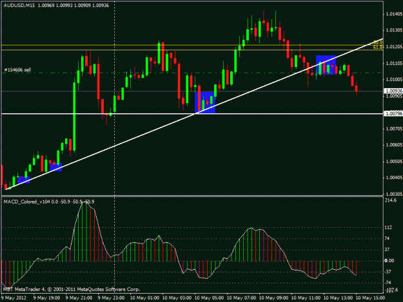The width and height of the screenshot is (403, 302).
Task: Click the 9 May 2012 time label
Action: (14, 298)
